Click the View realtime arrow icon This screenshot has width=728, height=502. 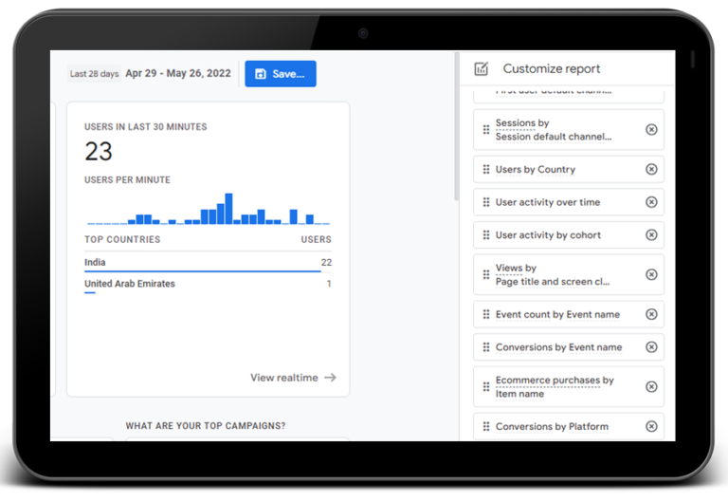tap(330, 378)
